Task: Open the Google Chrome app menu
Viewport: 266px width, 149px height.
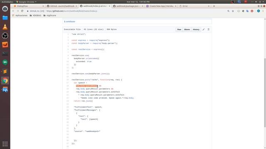Action: coord(26,2)
